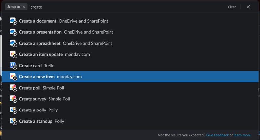The height and width of the screenshot is (140, 260).
Task: Click the Polly icon beside Create a standup
Action: (13, 121)
